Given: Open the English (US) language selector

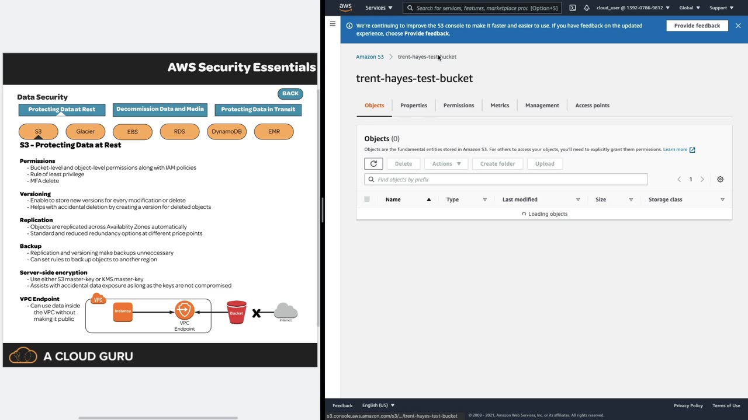Looking at the screenshot, I should pos(378,405).
